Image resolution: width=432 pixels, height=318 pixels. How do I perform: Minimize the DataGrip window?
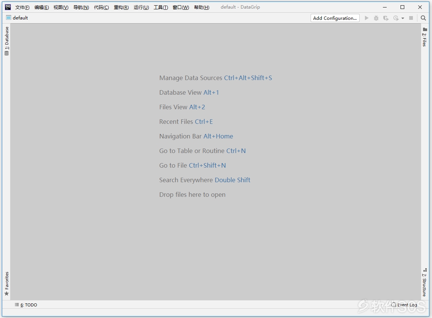[x=385, y=7]
